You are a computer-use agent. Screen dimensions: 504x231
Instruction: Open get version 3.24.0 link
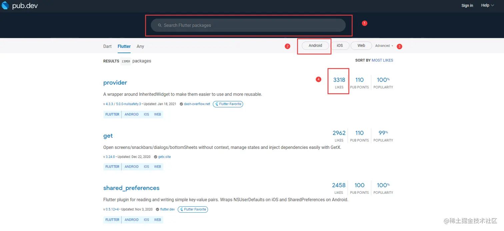click(x=110, y=157)
